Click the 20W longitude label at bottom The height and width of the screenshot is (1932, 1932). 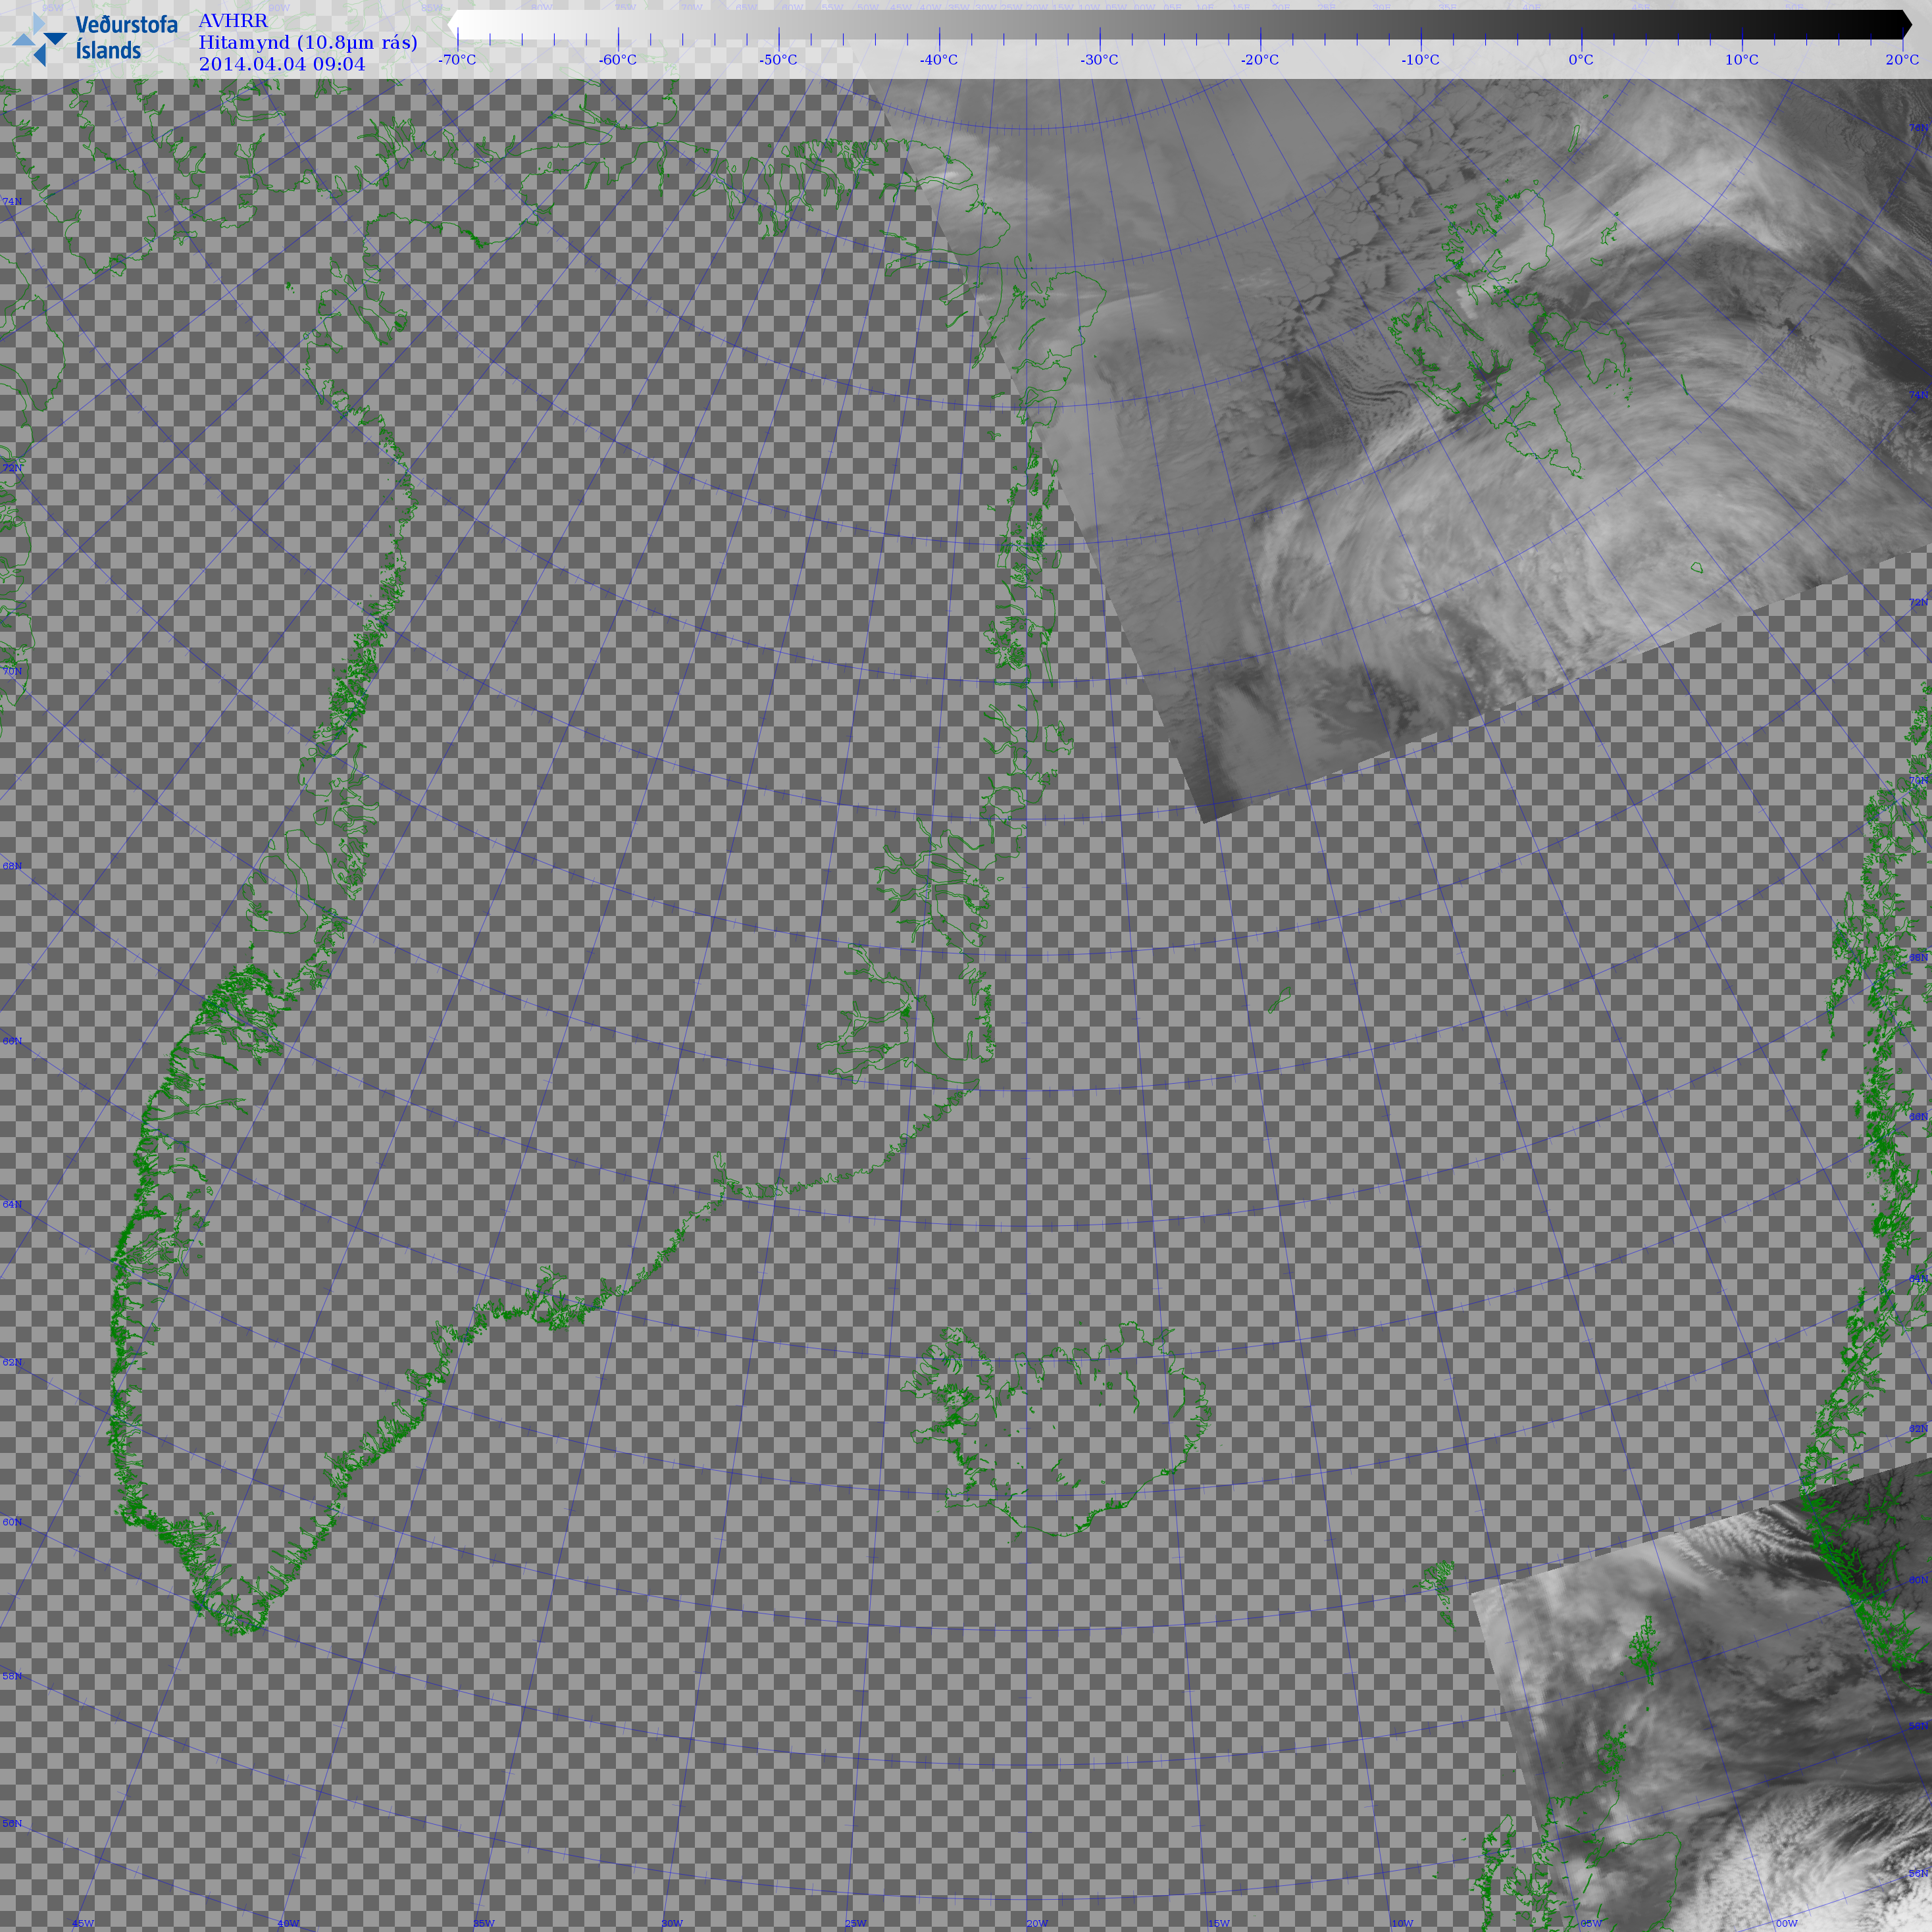click(1037, 1923)
